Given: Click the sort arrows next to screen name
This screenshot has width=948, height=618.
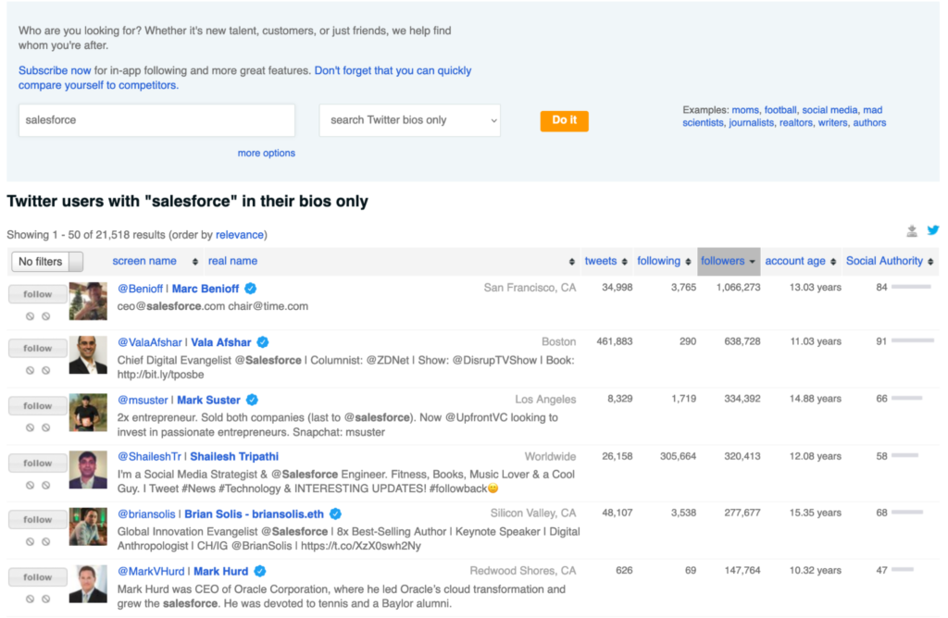Looking at the screenshot, I should tap(195, 262).
